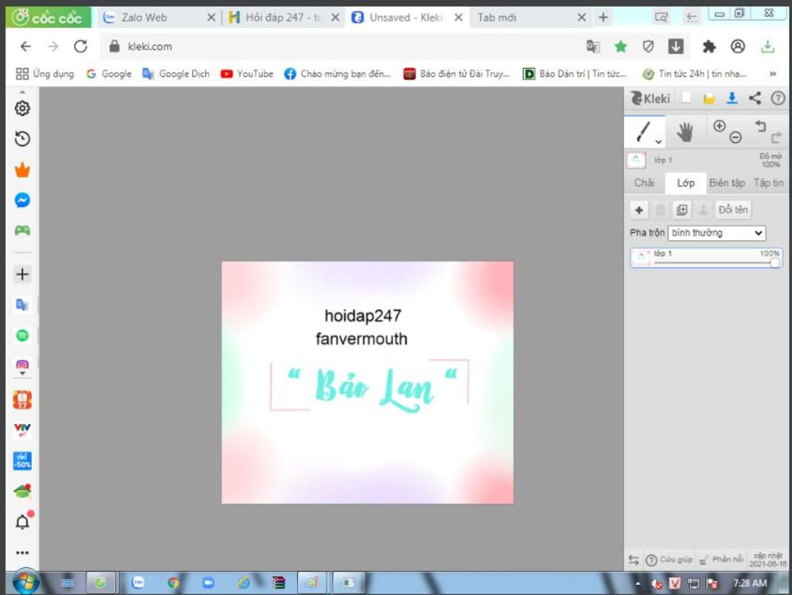Redo the action in Kleki

coord(776,138)
